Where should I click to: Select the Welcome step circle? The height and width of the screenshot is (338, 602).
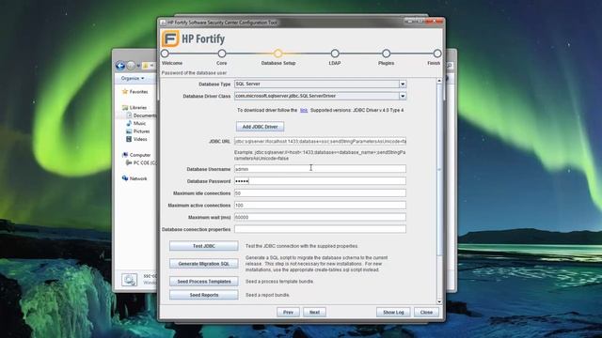point(166,54)
